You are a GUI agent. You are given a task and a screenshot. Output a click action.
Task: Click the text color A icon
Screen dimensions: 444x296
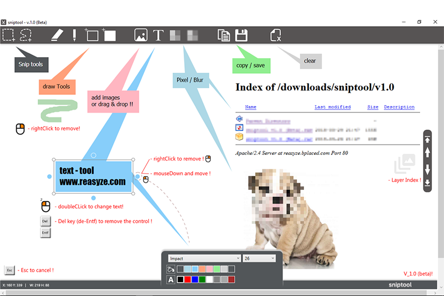click(171, 279)
